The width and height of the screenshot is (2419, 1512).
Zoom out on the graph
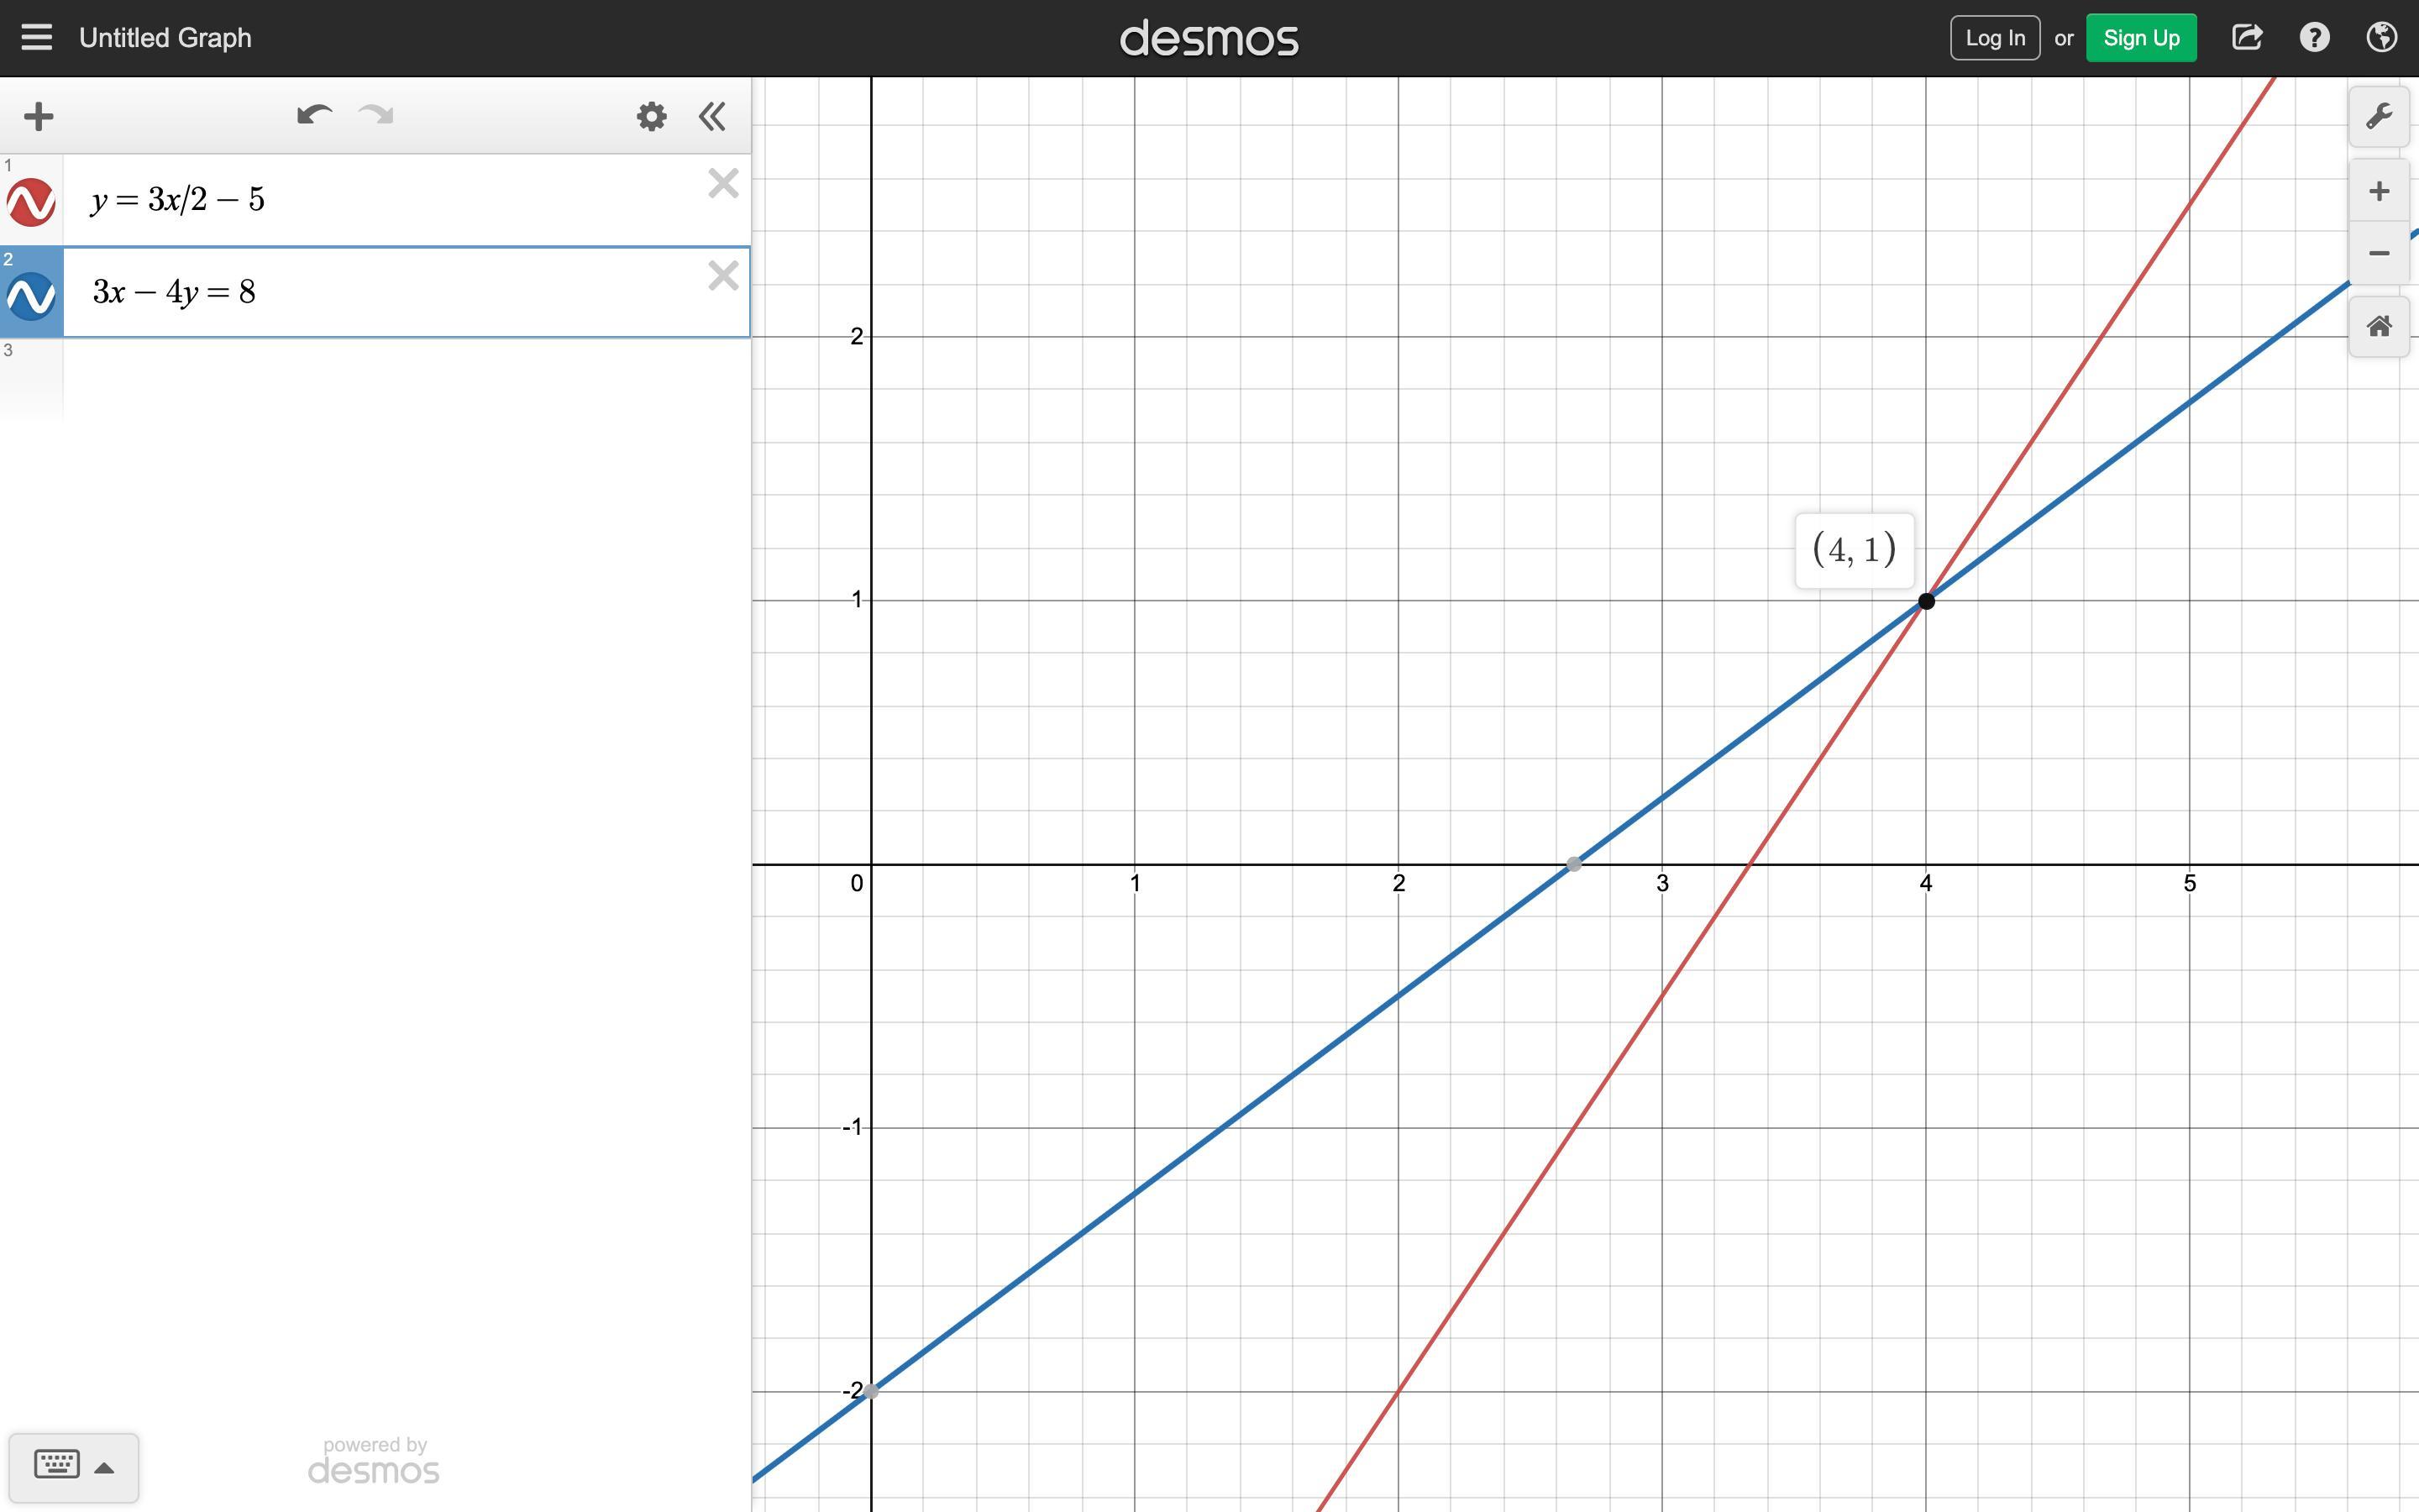2378,253
